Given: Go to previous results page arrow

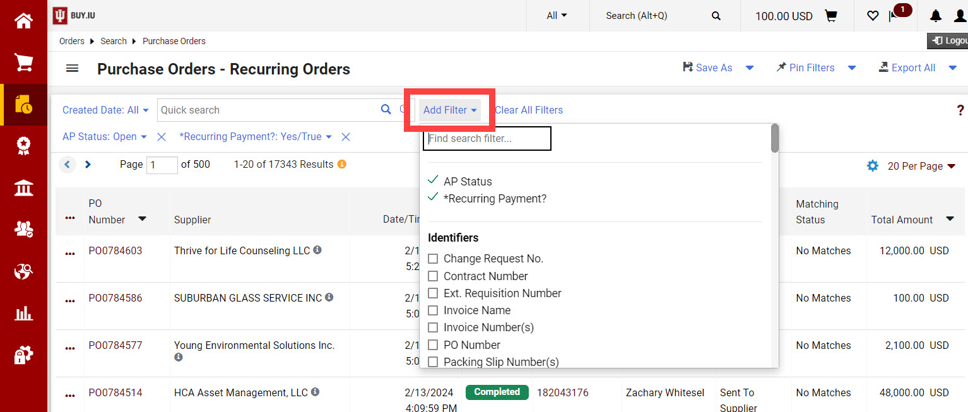Looking at the screenshot, I should click(x=68, y=165).
